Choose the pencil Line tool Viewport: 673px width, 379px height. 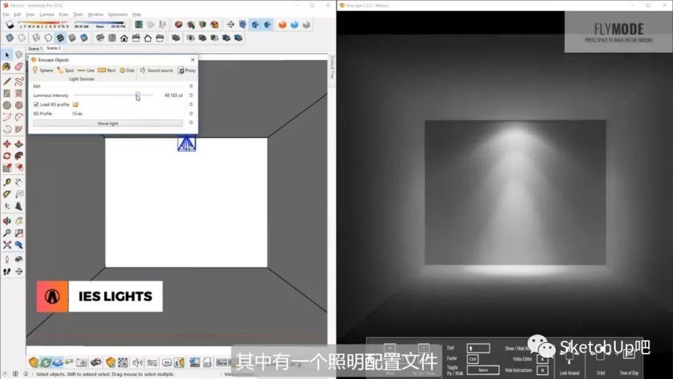click(x=7, y=80)
